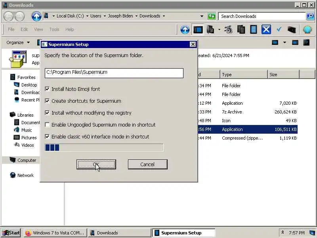Toggle the folder pane toolbar icon
The width and height of the screenshot is (317, 238).
click(x=198, y=30)
